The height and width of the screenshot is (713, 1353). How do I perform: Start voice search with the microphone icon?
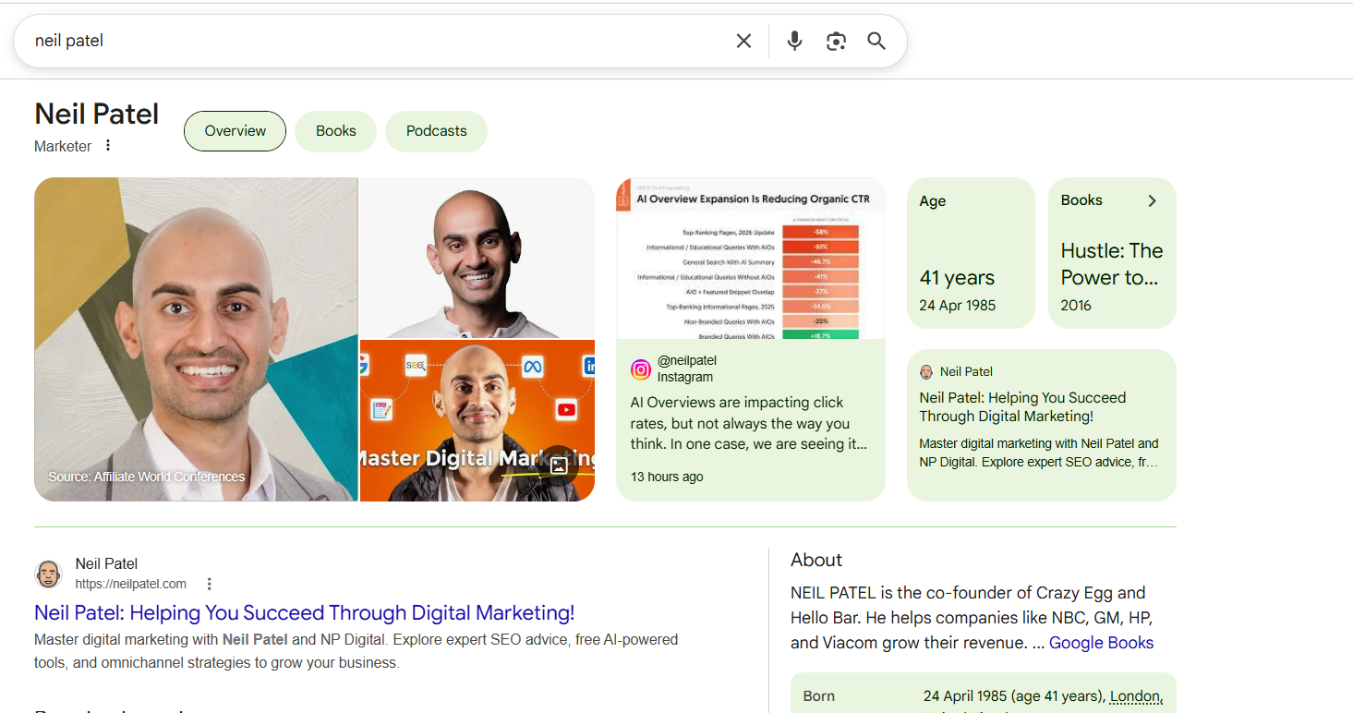pyautogui.click(x=794, y=41)
